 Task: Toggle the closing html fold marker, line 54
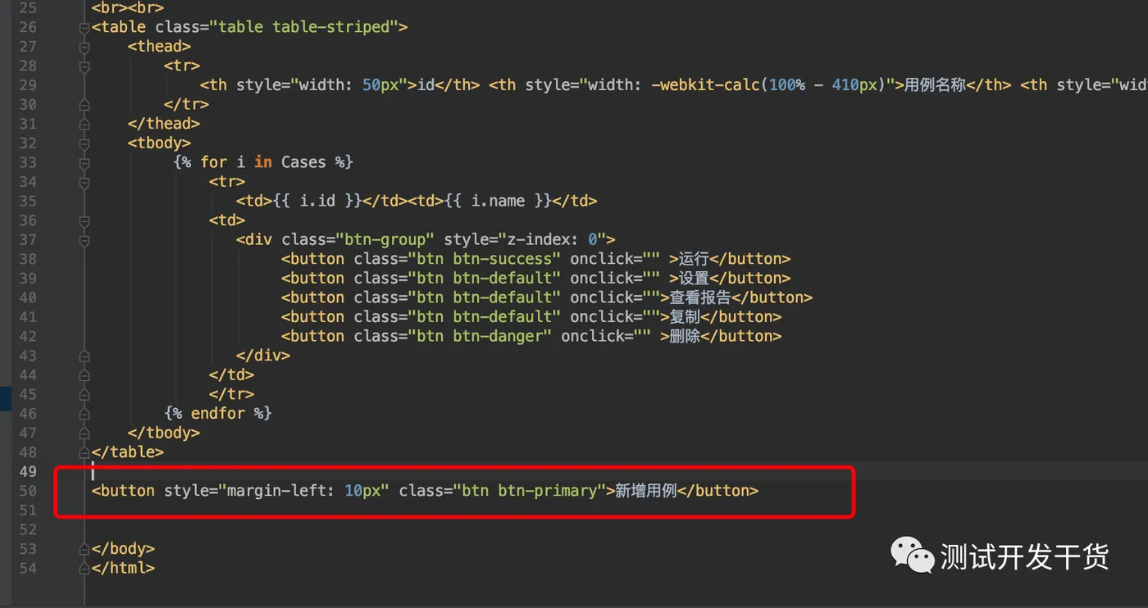click(84, 569)
